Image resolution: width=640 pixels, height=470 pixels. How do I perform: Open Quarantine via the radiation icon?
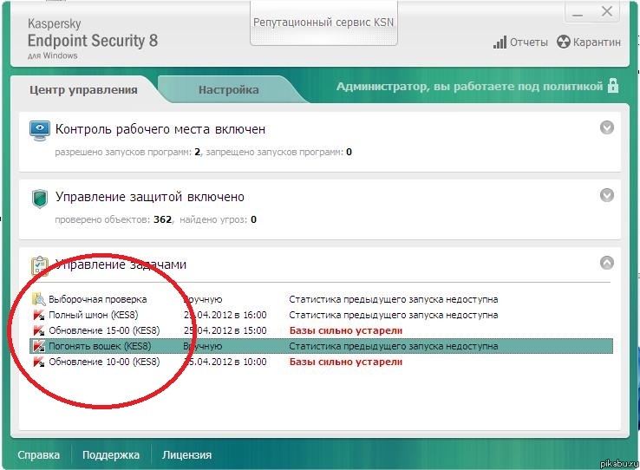564,42
